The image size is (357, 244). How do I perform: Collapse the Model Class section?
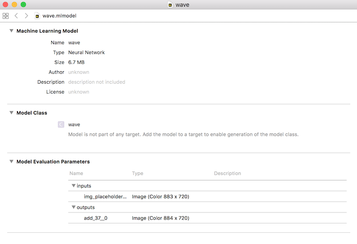coord(12,113)
